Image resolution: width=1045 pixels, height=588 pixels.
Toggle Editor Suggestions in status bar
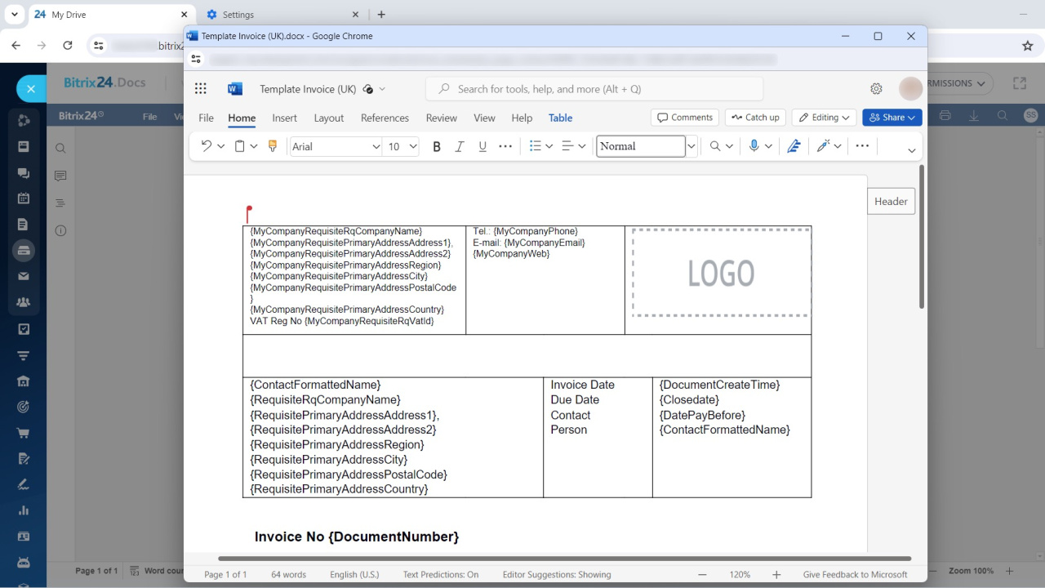tap(556, 574)
